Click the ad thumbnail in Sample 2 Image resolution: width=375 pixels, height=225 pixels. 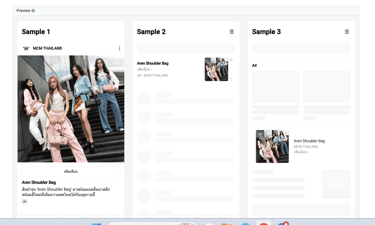[216, 69]
